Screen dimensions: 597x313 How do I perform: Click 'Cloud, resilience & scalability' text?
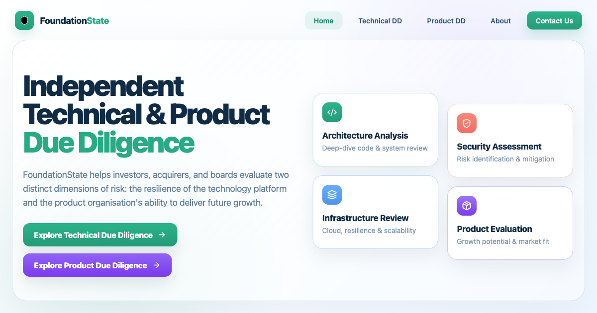click(369, 231)
